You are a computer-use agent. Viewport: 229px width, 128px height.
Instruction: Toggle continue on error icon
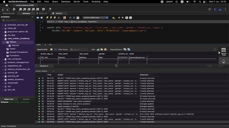[x=64, y=18]
